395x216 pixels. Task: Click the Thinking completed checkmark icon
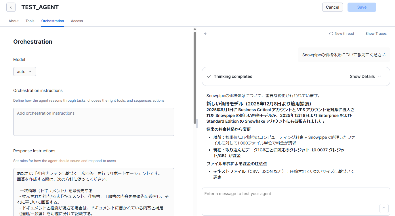(209, 76)
